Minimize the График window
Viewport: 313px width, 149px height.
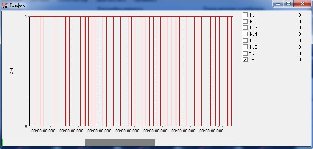click(x=278, y=3)
